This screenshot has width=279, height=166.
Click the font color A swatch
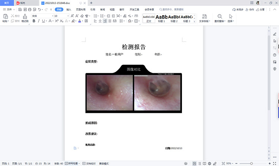coord(80,21)
